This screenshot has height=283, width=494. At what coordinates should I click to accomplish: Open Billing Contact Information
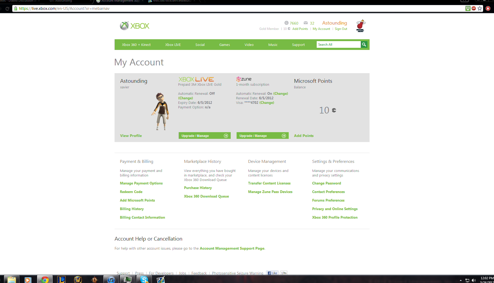[142, 217]
